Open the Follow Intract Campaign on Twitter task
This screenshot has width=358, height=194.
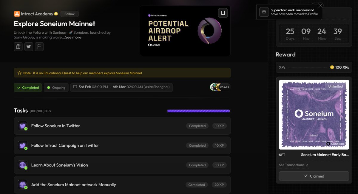tap(122, 145)
